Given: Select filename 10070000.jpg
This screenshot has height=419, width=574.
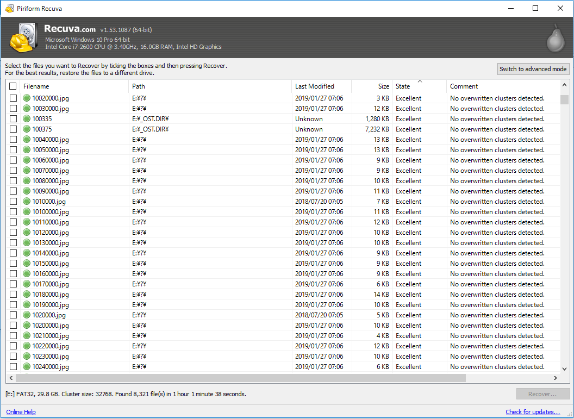Looking at the screenshot, I should pyautogui.click(x=51, y=170).
